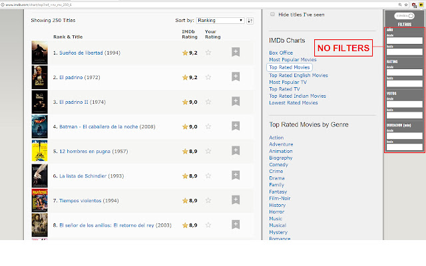The image size is (426, 266).
Task: Open Top Rated Movies chart
Action: tap(289, 67)
